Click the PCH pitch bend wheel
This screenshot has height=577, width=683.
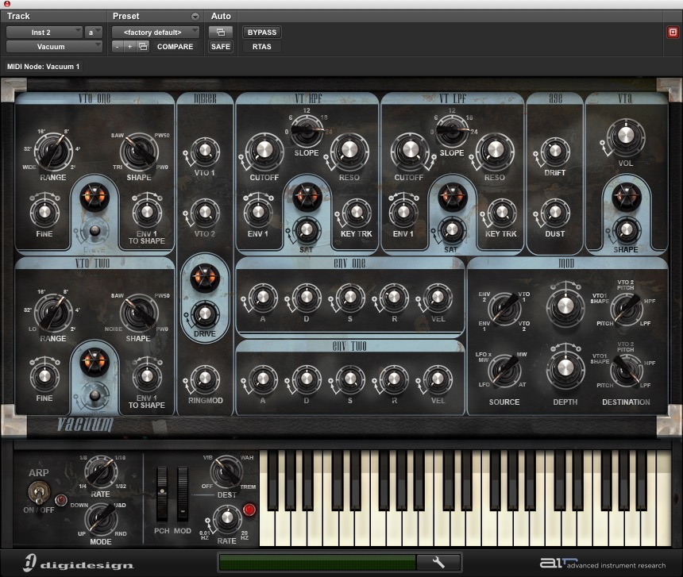(x=162, y=494)
